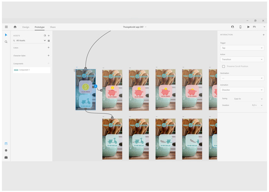
Task: Click the invite user profile icon
Action: [232, 27]
